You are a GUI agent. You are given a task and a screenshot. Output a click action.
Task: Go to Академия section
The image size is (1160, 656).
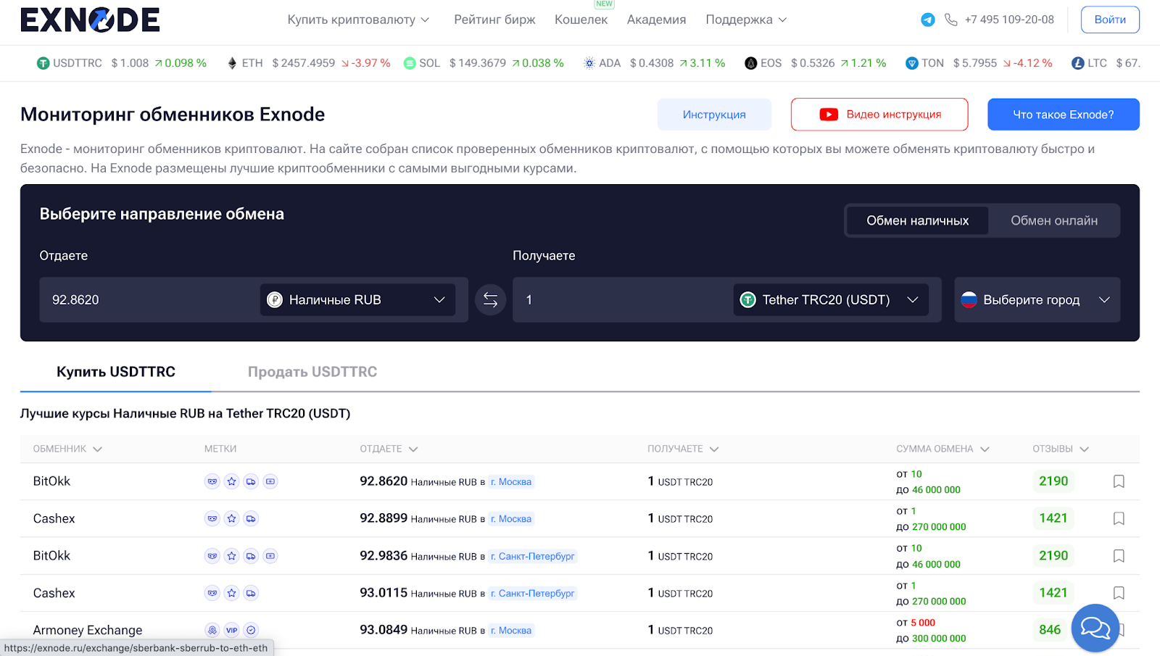(656, 20)
